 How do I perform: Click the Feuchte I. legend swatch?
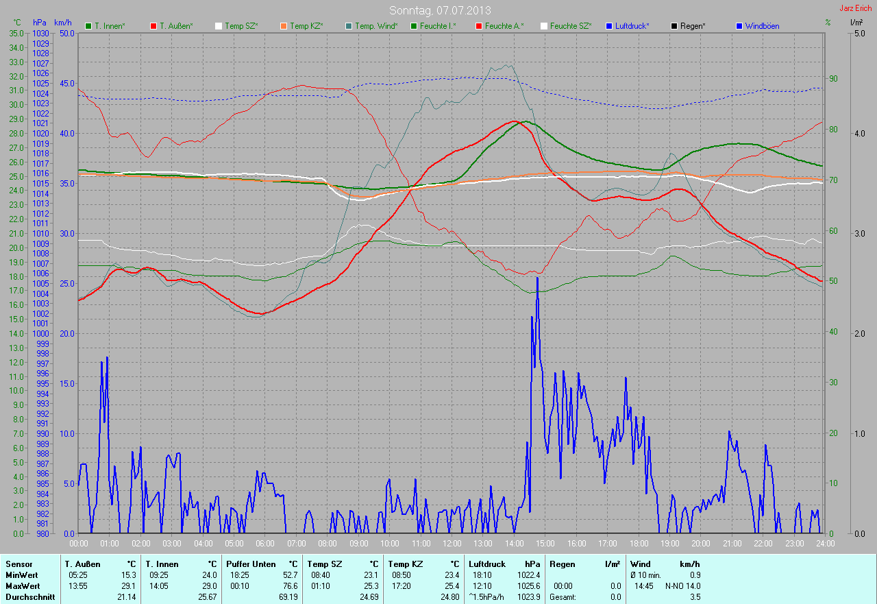[414, 26]
